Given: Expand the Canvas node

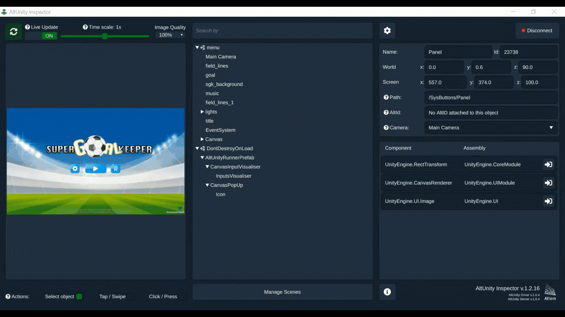Looking at the screenshot, I should click(202, 139).
